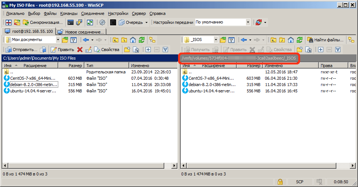
Task: Click the Compare Directories icon in top toolbar
Action: point(9,22)
